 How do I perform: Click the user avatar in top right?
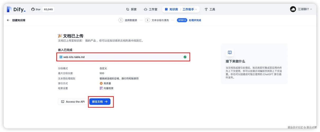click(x=293, y=9)
